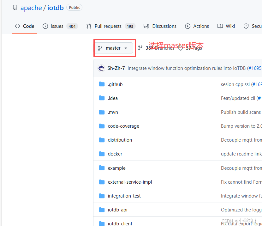The height and width of the screenshot is (226, 262).
Task: Open the Pull requests tab
Action: (x=111, y=26)
